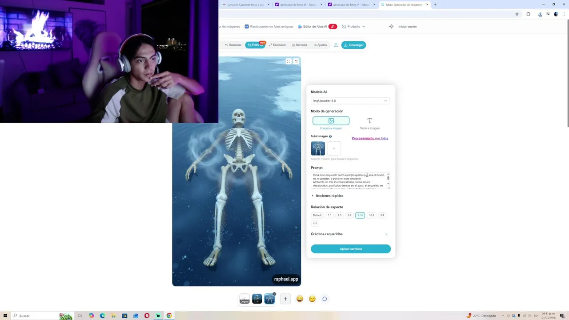Open the chat bubble comment icon
Viewport: 569px width, 320px height.
point(325,299)
